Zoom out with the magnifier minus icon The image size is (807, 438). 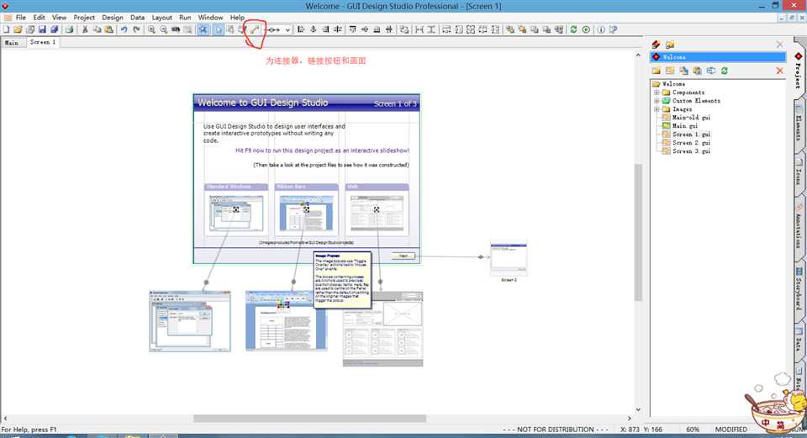164,30
